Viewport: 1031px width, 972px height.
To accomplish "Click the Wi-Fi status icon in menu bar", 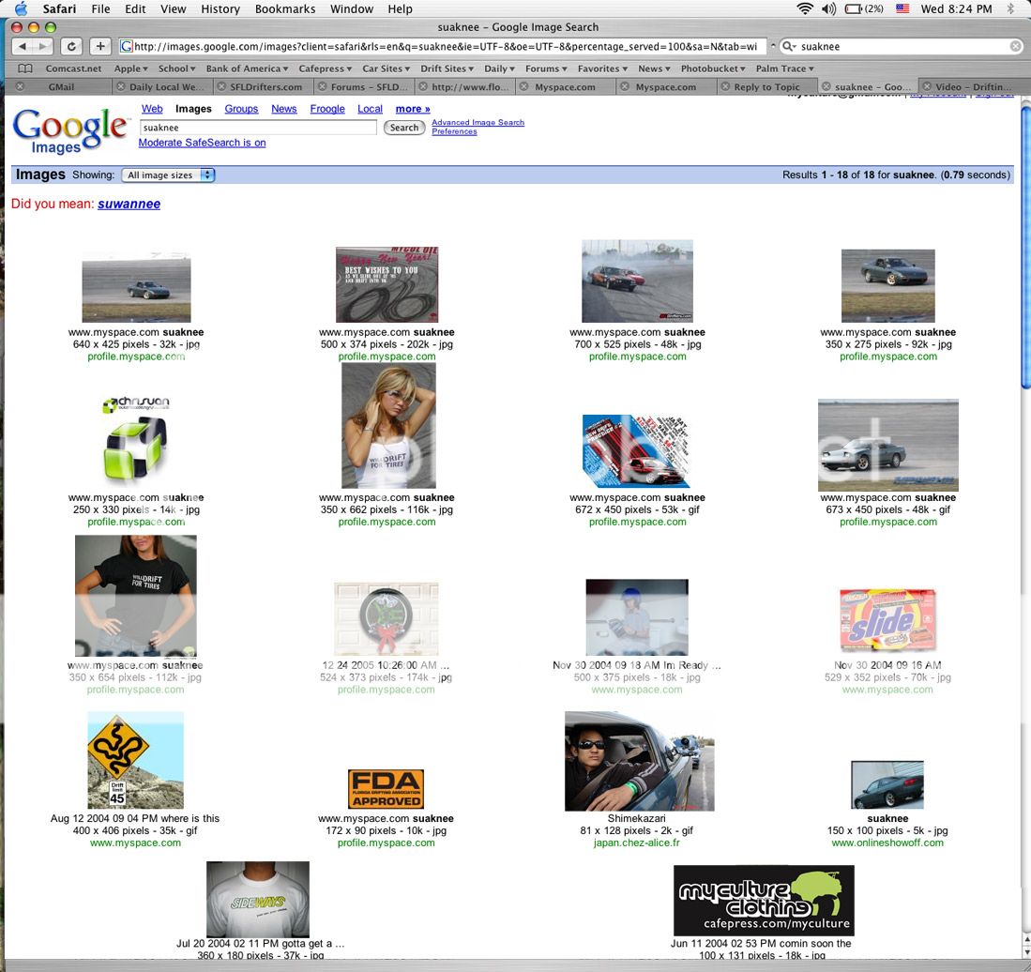I will click(x=804, y=8).
